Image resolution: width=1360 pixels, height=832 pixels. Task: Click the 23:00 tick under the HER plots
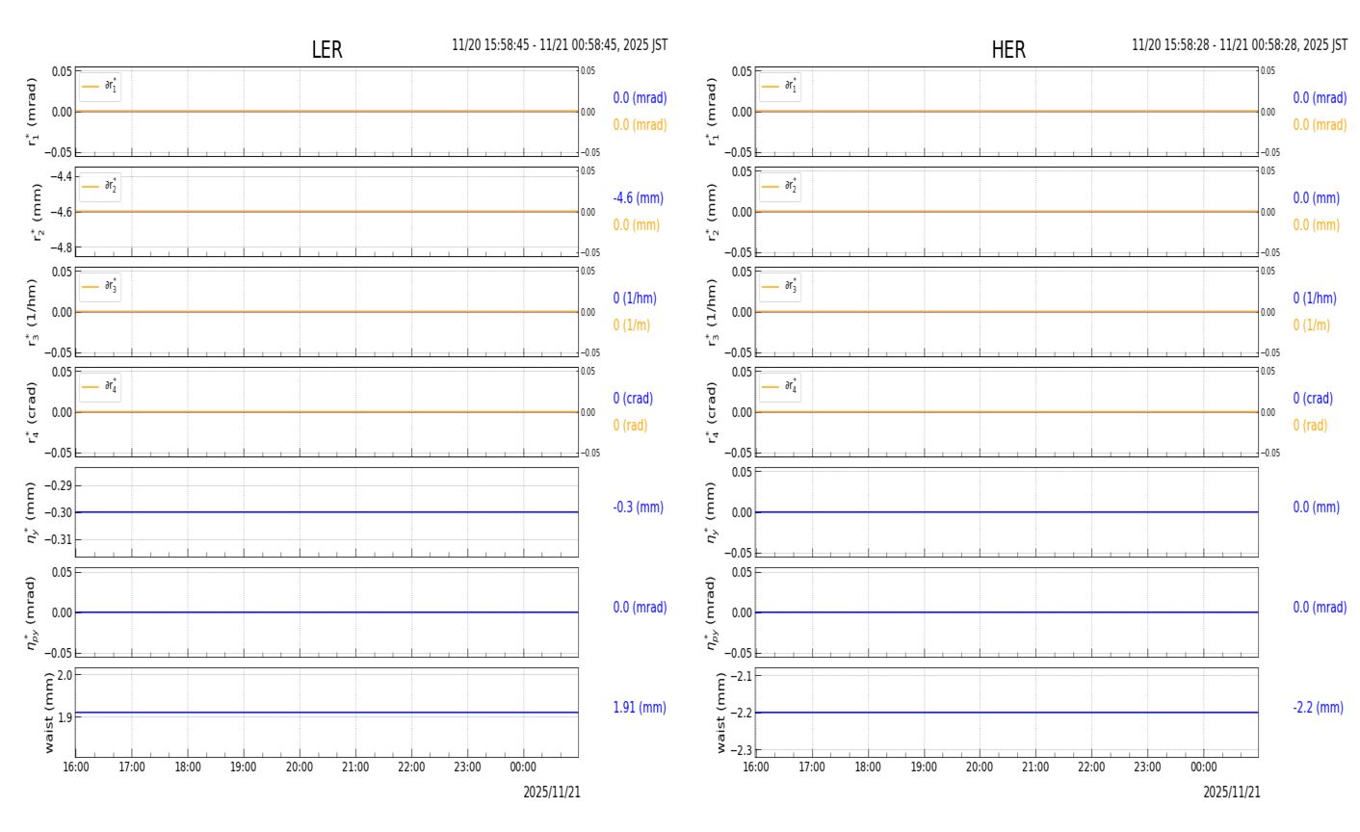[1147, 767]
